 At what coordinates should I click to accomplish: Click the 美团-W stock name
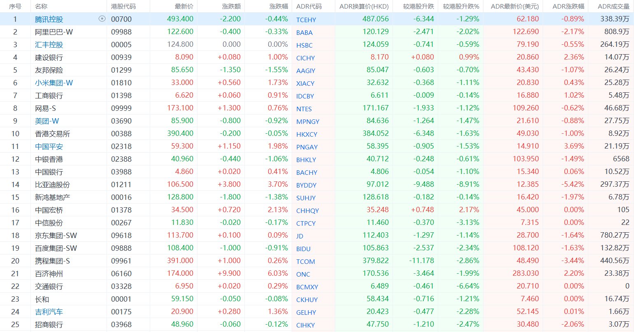(47, 121)
